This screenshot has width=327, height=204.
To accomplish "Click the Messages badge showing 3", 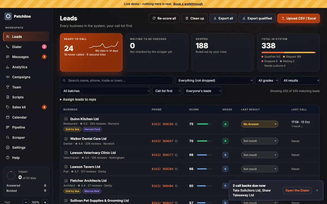I will pos(44,57).
